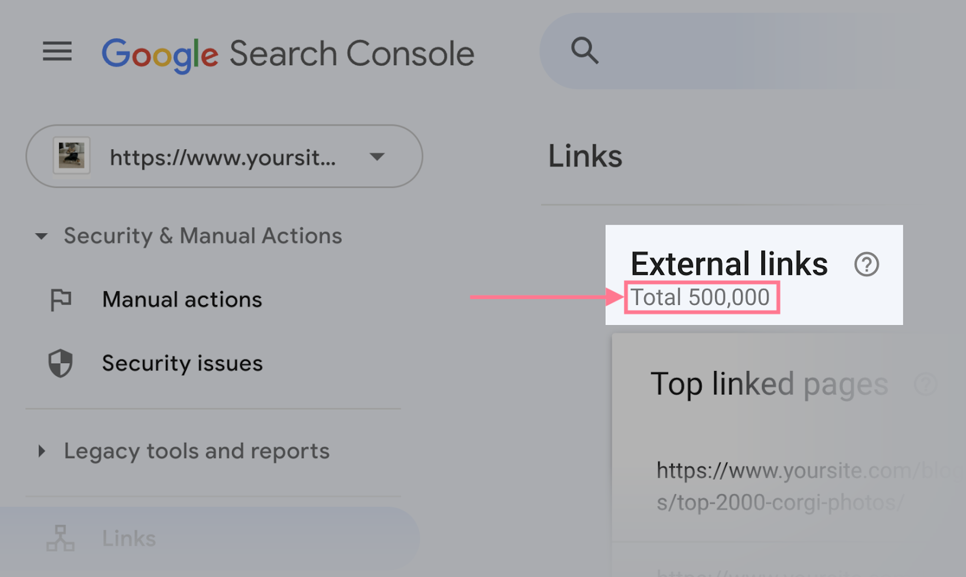Expand Legacy tools and reports

pos(42,451)
